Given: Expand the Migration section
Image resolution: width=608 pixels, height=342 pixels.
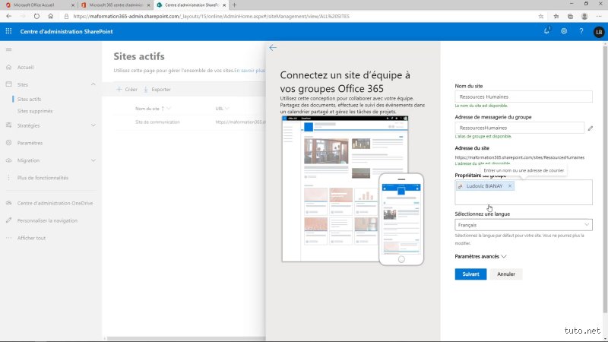Looking at the screenshot, I should click(x=93, y=160).
